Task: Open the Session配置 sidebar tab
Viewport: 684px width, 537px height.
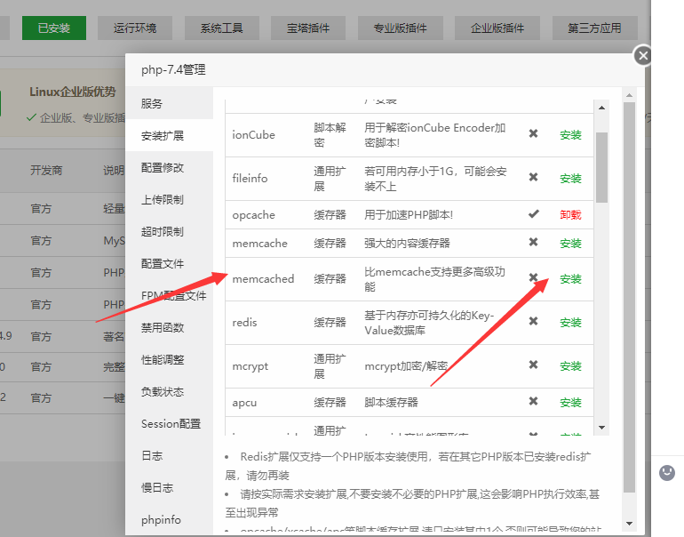Action: 170,423
